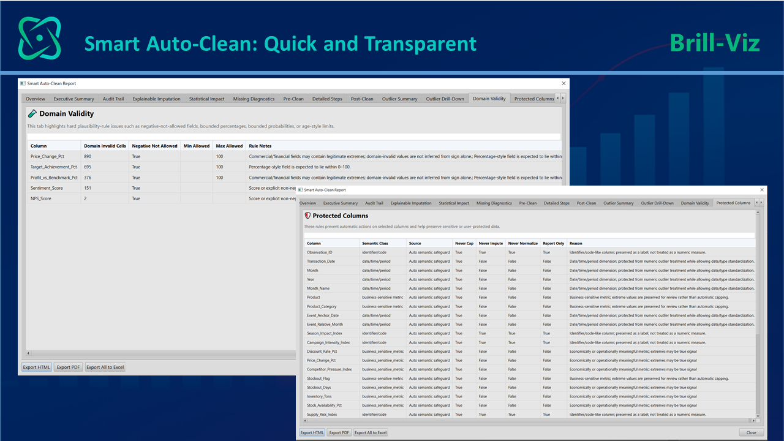
Task: Select the Explainable Imputation tab in front window
Action: [411, 203]
